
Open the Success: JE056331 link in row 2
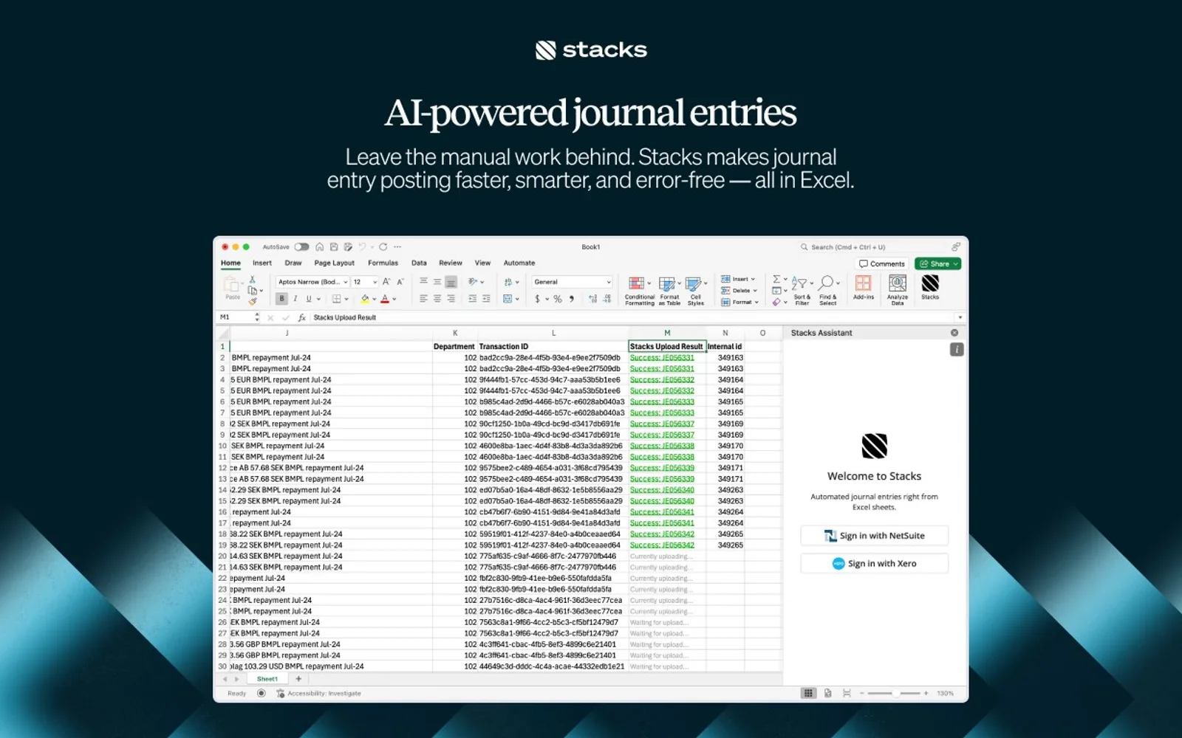point(662,357)
